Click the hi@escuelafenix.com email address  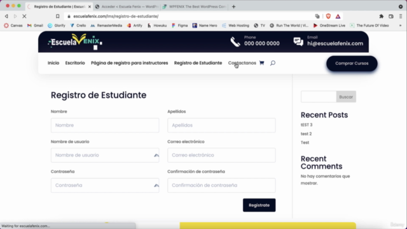[x=335, y=44]
